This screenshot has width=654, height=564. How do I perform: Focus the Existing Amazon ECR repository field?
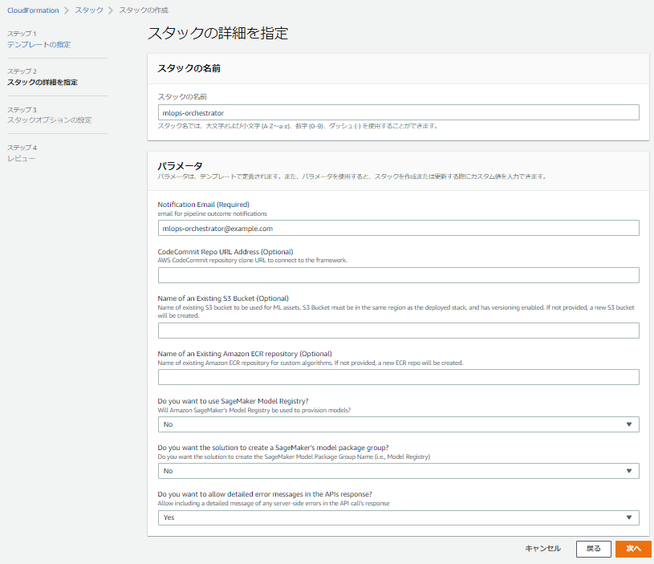point(398,377)
